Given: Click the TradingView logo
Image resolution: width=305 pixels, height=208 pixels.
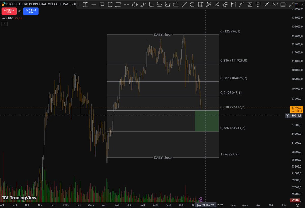Looking at the screenshot, I should [19, 198].
